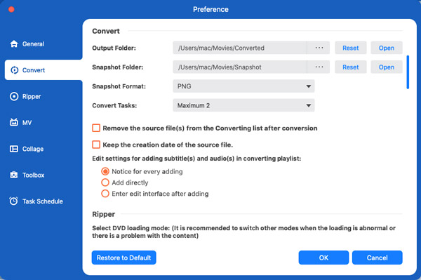Show the Toolbox preferences tab

pos(33,175)
